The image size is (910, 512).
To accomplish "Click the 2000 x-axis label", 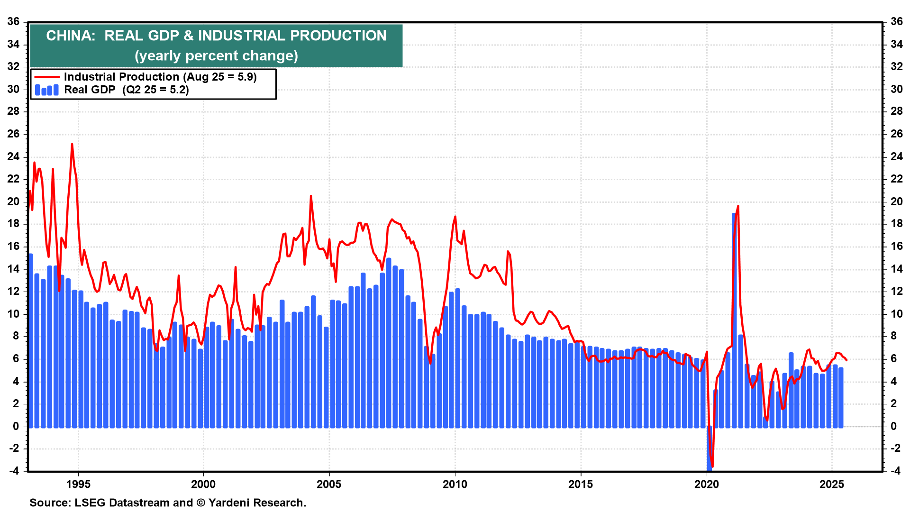I will (203, 484).
